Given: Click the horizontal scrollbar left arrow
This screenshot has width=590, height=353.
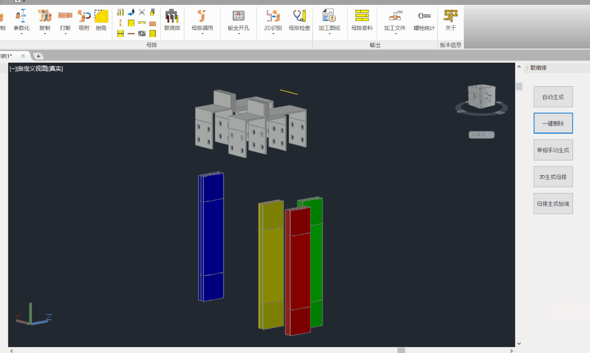Looking at the screenshot, I should (11, 350).
